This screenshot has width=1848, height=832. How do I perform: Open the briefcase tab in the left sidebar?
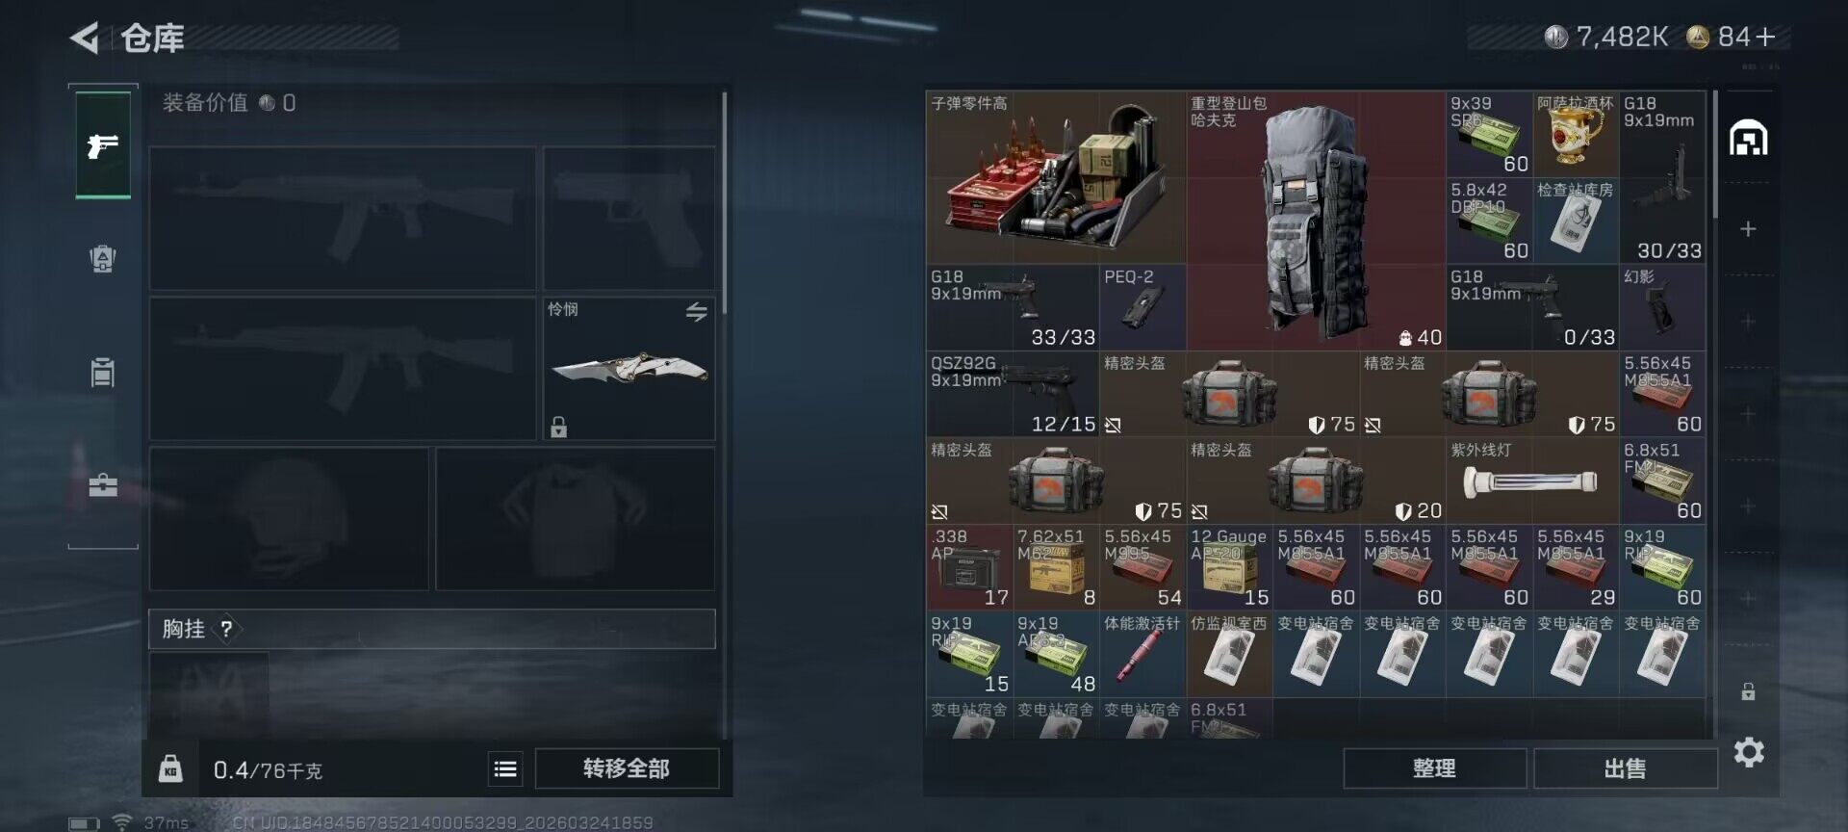[x=103, y=483]
